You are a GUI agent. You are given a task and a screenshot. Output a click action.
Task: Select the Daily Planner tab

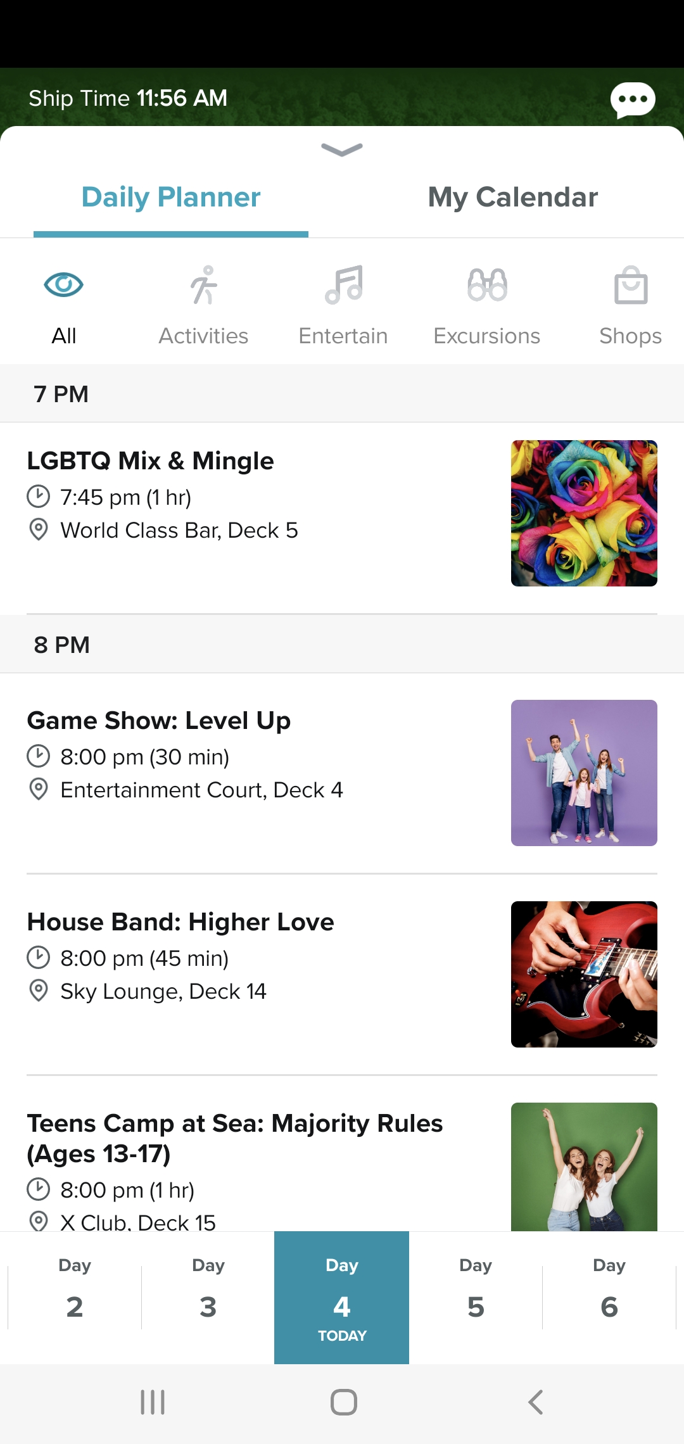pos(171,198)
